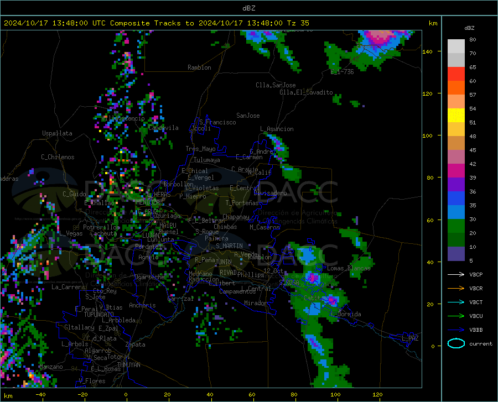Click the TUNUYAN place label
This screenshot has width=498, height=402.
[128, 365]
